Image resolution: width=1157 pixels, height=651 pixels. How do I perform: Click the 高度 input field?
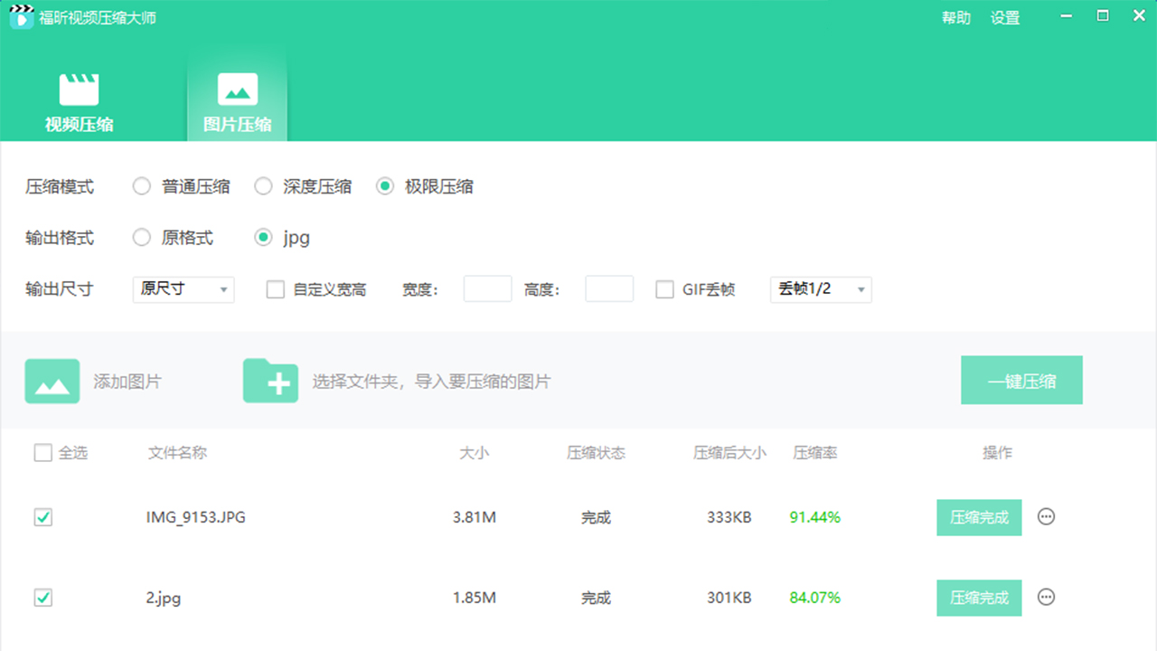(x=609, y=289)
